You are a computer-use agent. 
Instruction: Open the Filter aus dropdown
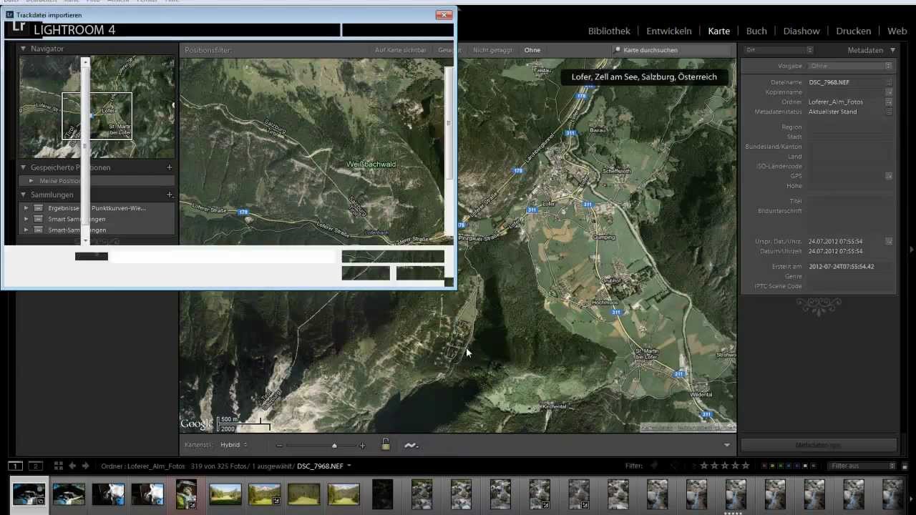click(x=862, y=466)
